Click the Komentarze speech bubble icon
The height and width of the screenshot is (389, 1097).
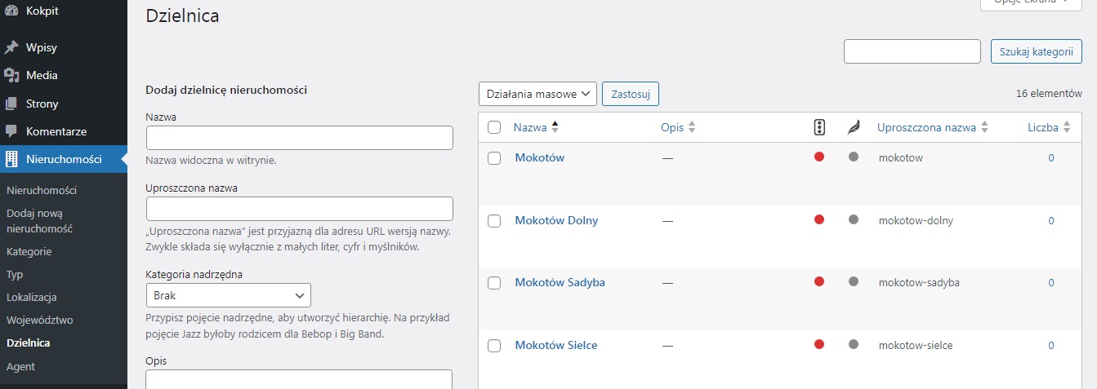click(x=11, y=131)
